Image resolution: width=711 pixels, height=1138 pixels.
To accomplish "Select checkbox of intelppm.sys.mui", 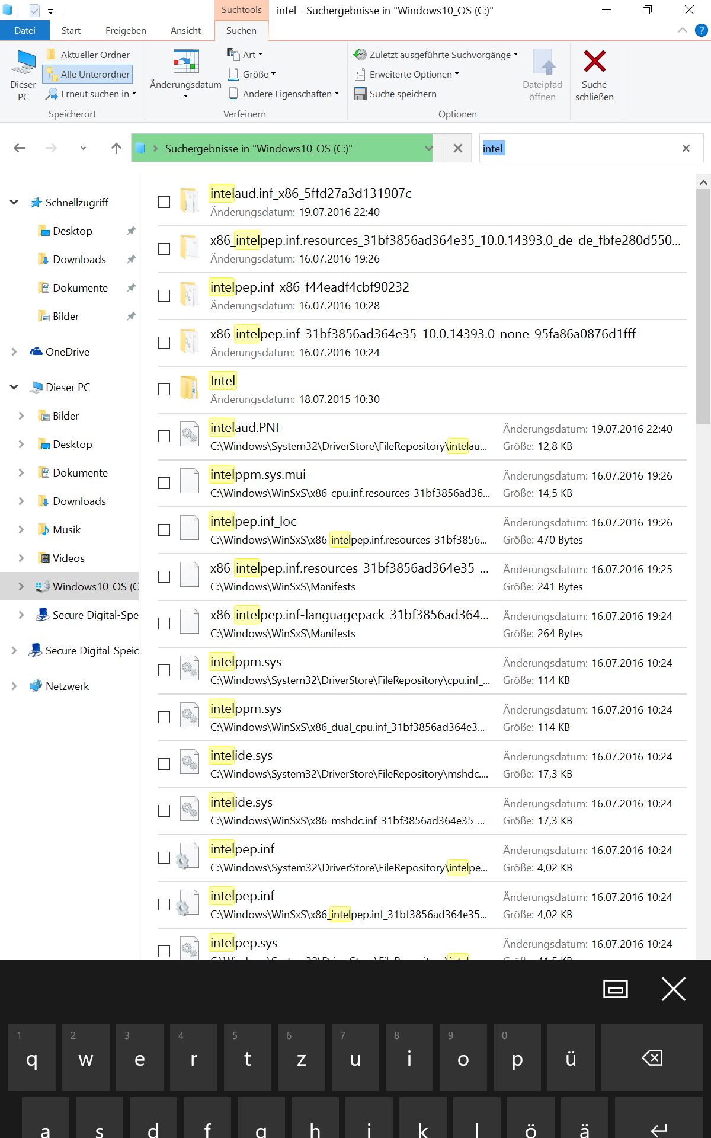I will [x=164, y=483].
